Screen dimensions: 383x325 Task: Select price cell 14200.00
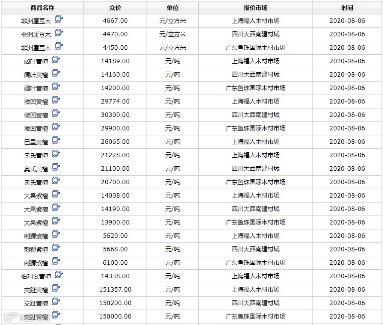115,88
